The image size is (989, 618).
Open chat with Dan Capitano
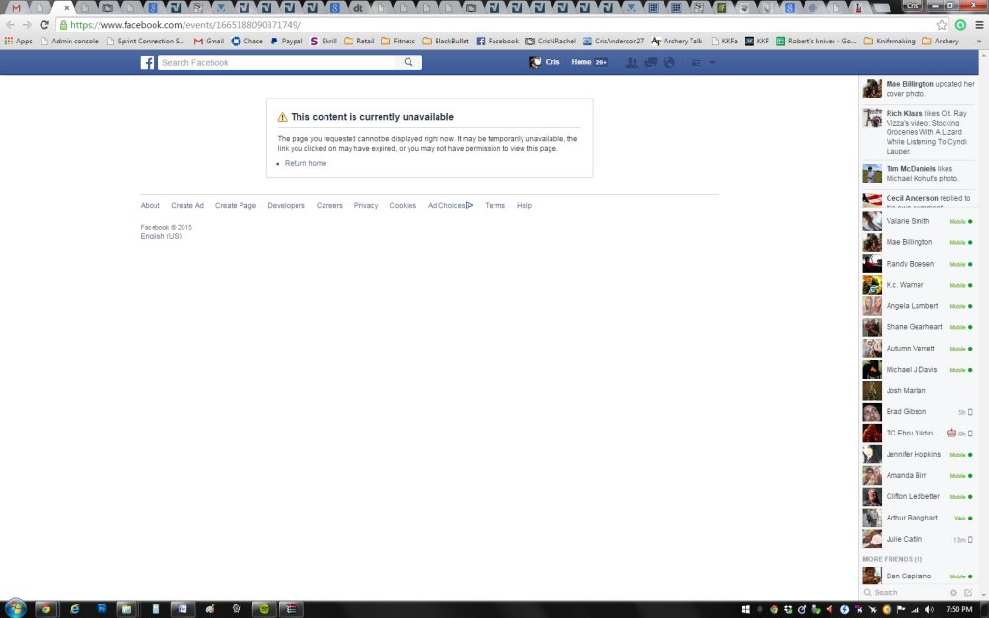[x=918, y=576]
